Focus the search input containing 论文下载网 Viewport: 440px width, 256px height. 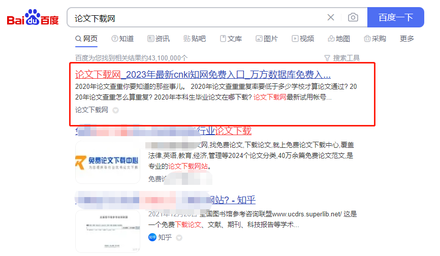[197, 18]
